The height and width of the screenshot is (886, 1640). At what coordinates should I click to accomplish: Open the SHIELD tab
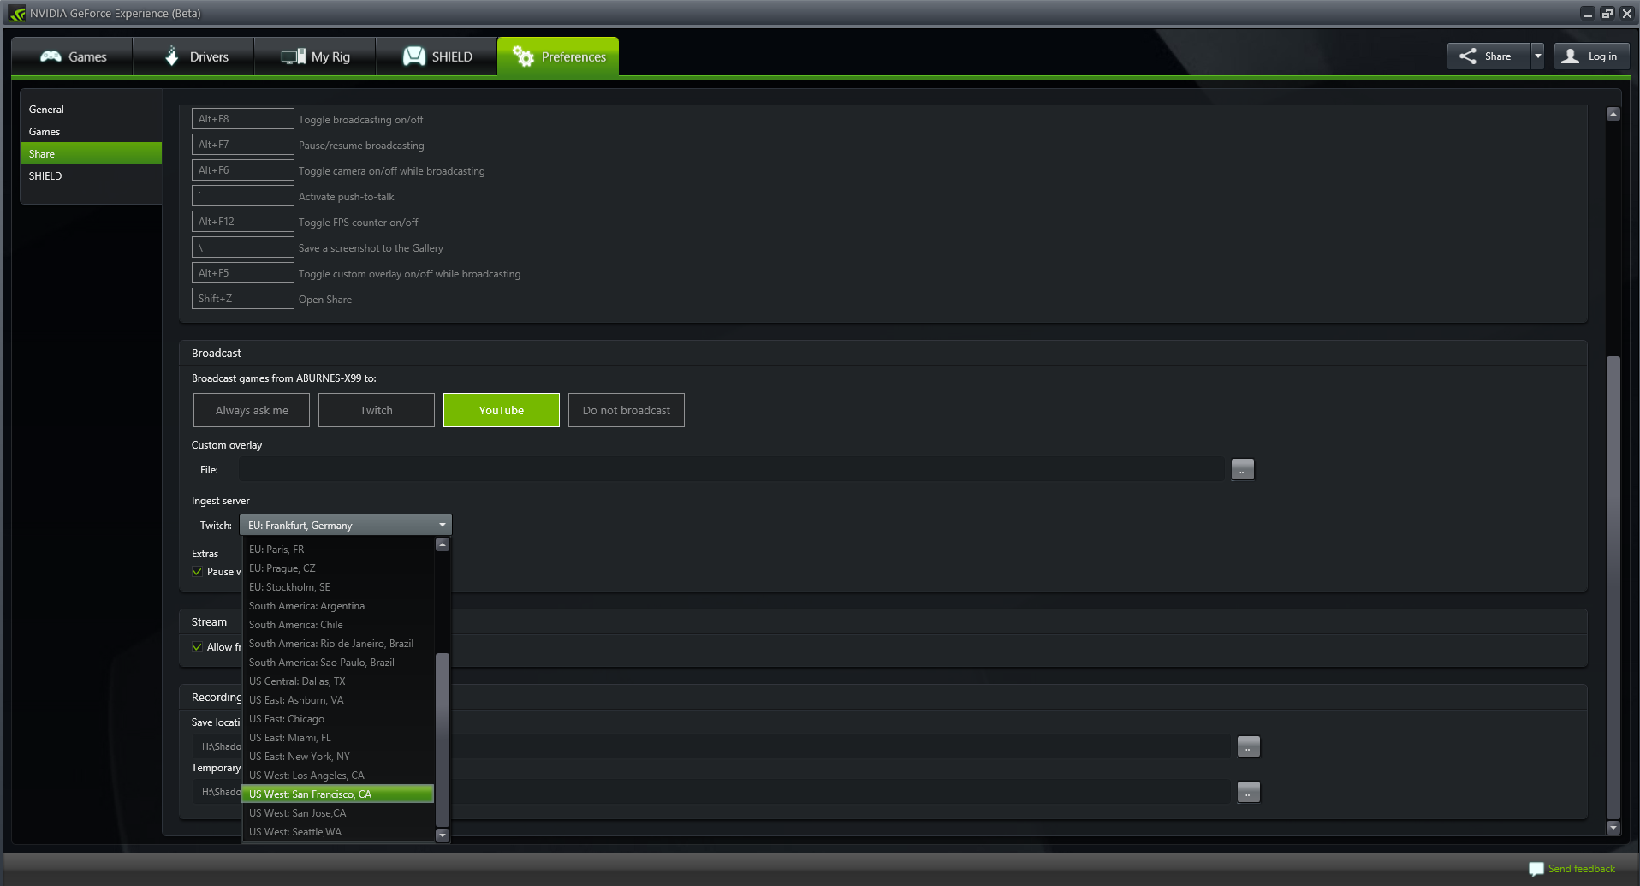coord(437,56)
